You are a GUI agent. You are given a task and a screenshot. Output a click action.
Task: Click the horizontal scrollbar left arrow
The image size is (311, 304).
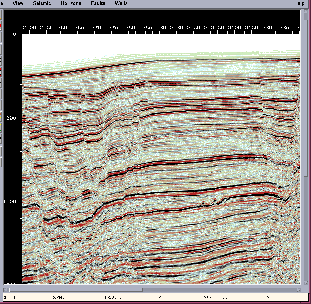(5, 290)
